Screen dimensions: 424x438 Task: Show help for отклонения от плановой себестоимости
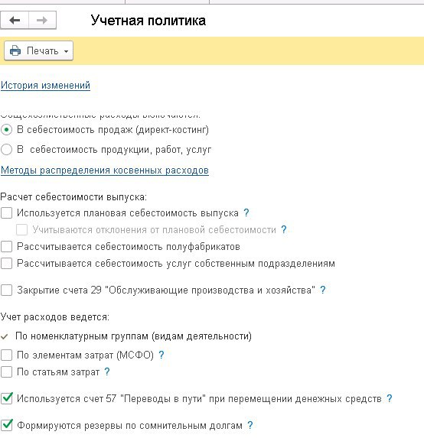coord(284,229)
